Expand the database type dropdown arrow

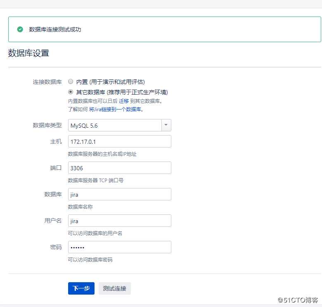click(x=166, y=125)
